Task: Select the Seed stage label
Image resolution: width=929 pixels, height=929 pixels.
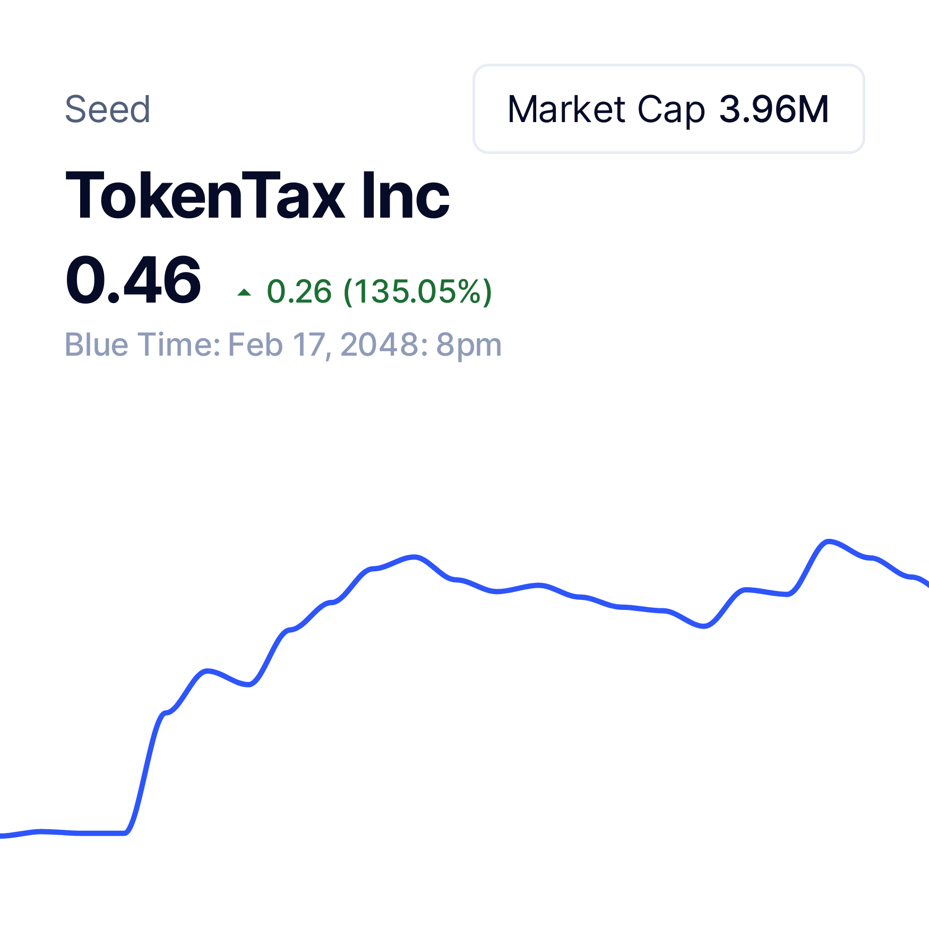Action: point(108,109)
